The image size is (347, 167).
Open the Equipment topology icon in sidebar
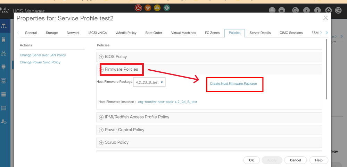point(3,26)
